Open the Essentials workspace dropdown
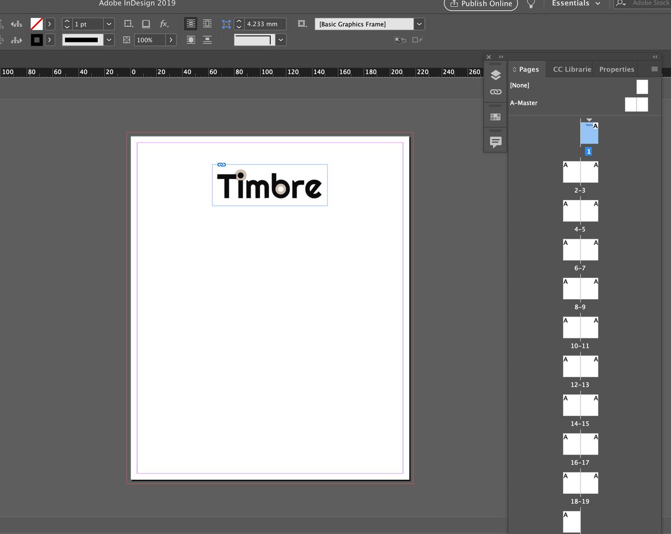Viewport: 671px width, 534px height. point(576,3)
